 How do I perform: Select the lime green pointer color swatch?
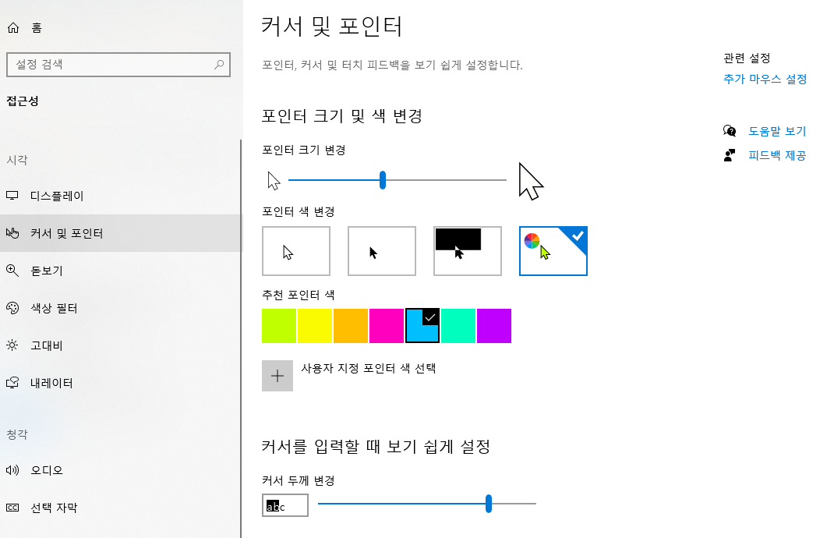279,325
